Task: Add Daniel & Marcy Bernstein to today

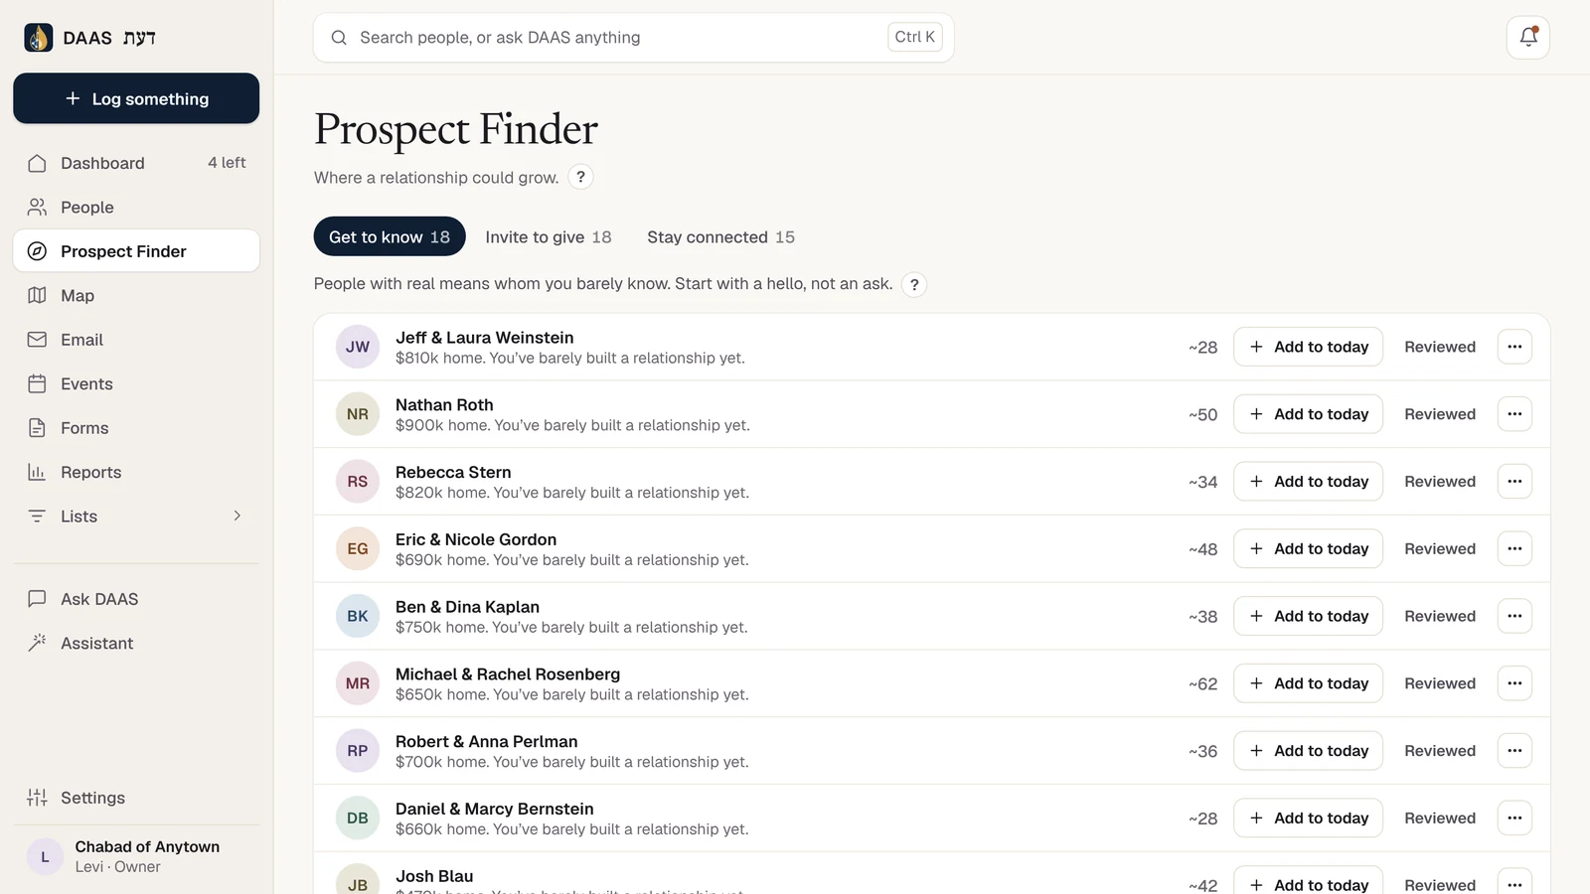Action: 1308,819
